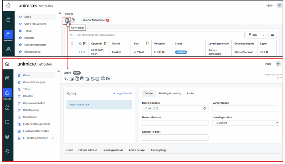Click the save floppy disk icon
This screenshot has width=285, height=164.
pyautogui.click(x=82, y=79)
